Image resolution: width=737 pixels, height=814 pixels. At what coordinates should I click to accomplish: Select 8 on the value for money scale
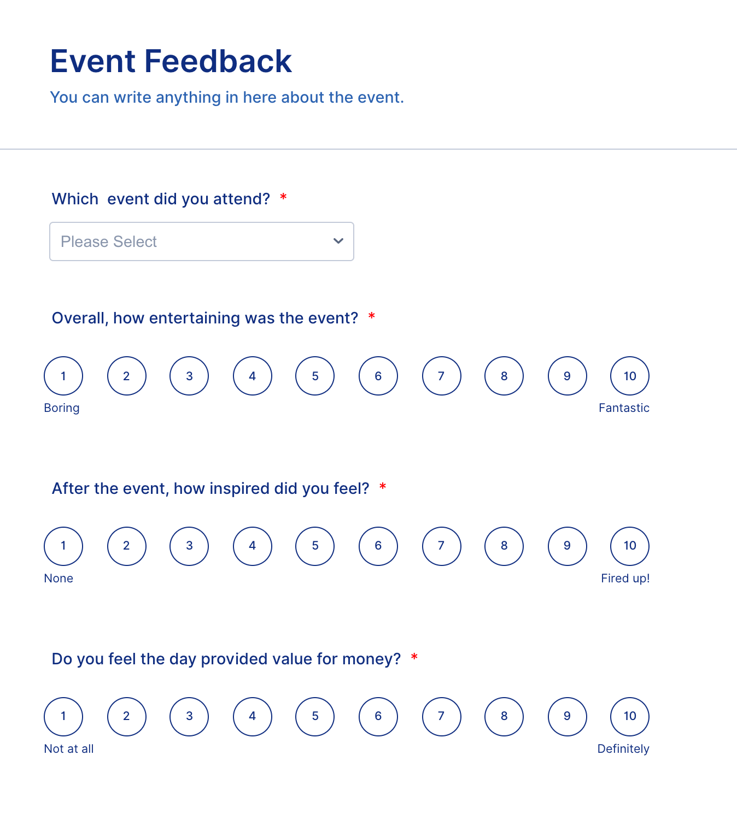(504, 717)
